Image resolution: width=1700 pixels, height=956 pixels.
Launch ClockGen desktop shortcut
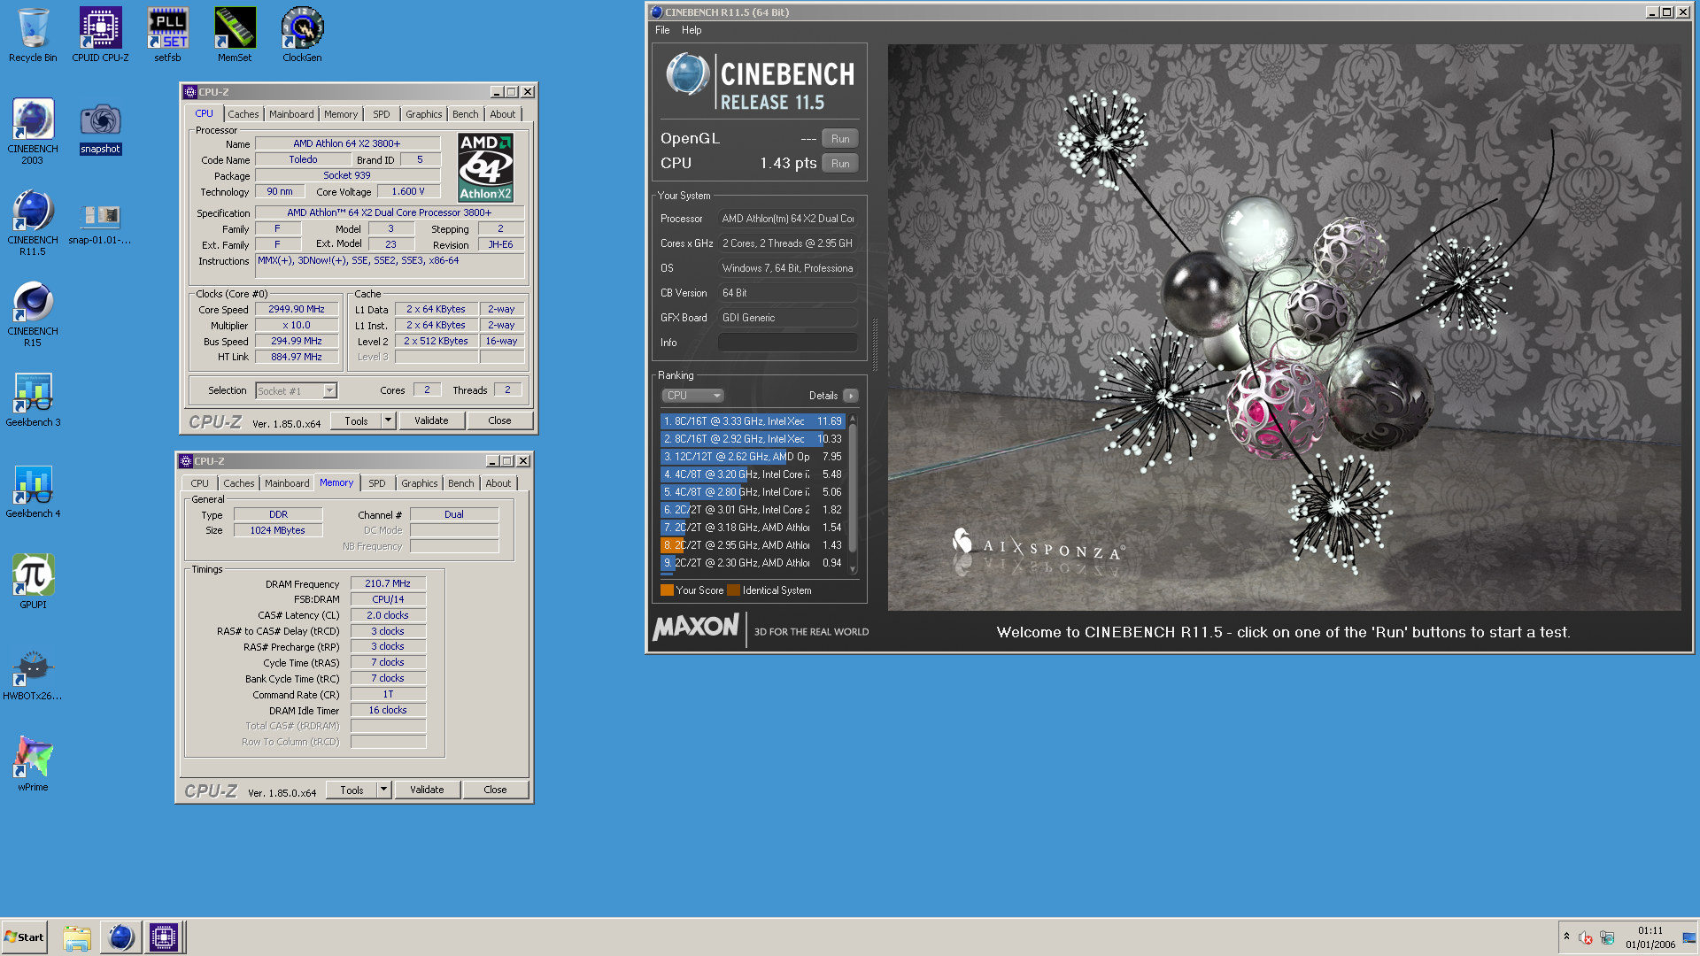[x=302, y=35]
